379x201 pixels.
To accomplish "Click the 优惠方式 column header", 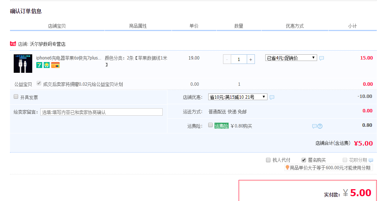I will pos(295,26).
